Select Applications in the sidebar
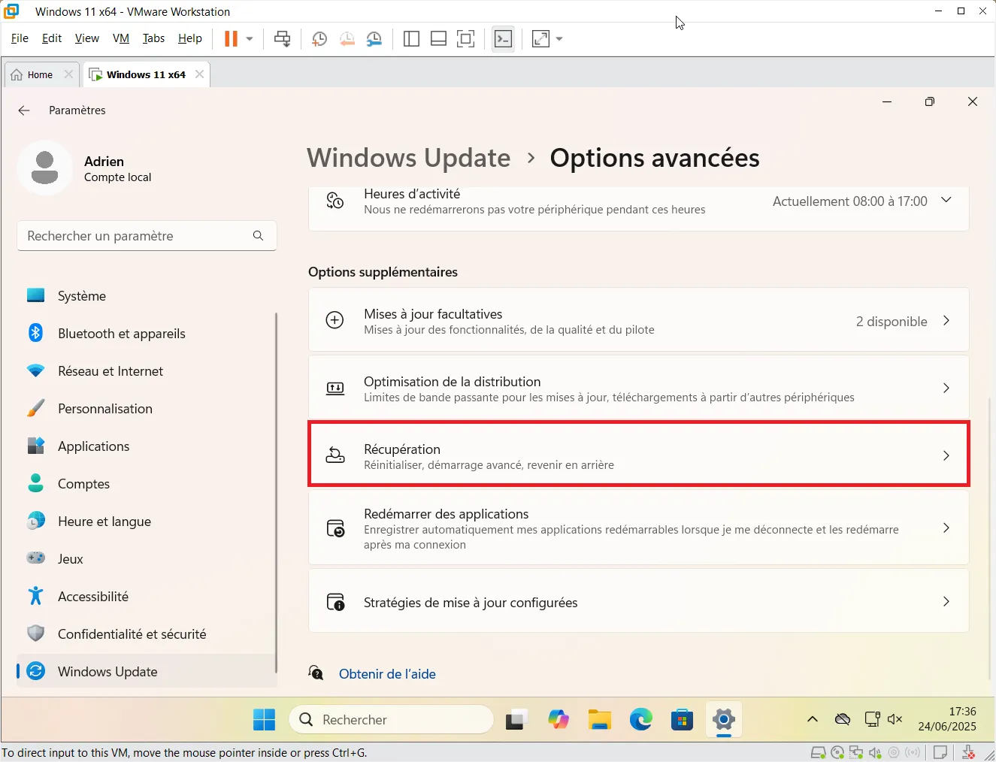996x762 pixels. pos(147,446)
